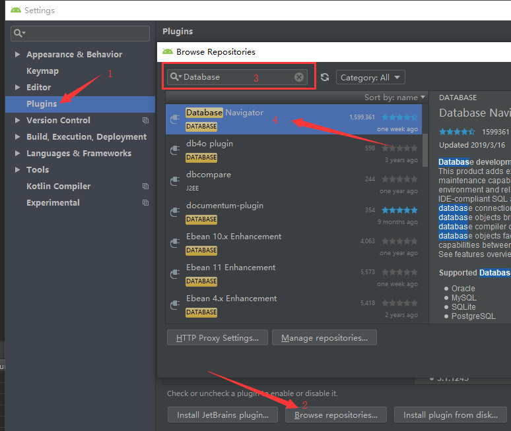Click the dbcompare plugin icon
This screenshot has width=511, height=431.
tap(176, 181)
